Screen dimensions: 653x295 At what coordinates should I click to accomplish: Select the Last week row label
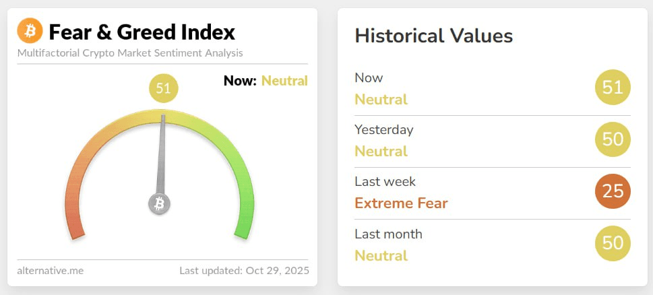(385, 182)
